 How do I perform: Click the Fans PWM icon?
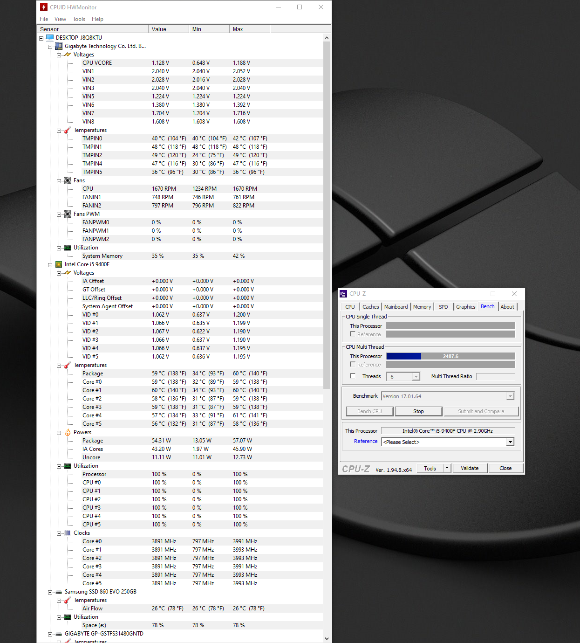pos(68,214)
